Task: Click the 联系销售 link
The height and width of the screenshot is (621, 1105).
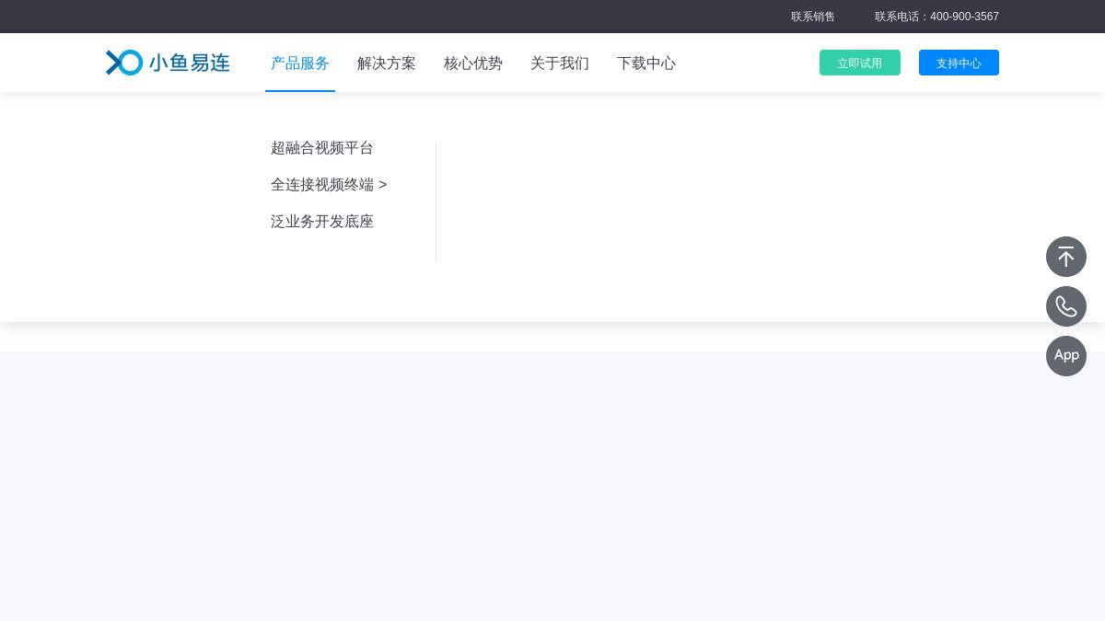Action: tap(813, 17)
